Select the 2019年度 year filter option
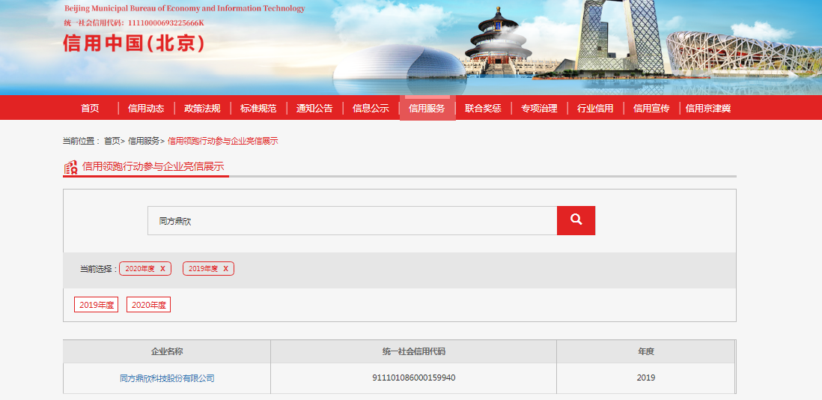822x400 pixels. click(96, 305)
